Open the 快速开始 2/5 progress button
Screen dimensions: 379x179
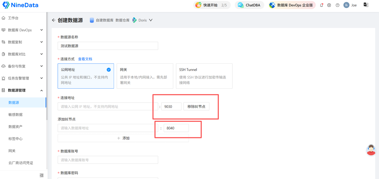coord(212,5)
